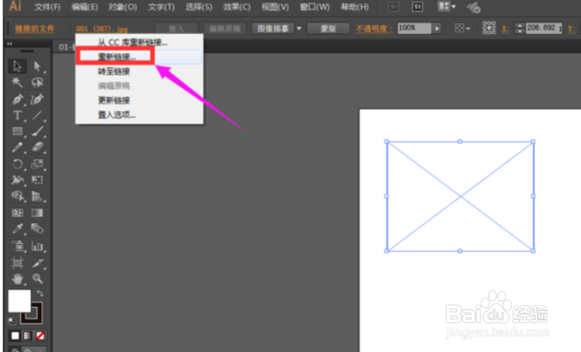Select the Gradient tool
The width and height of the screenshot is (581, 352).
point(37,213)
